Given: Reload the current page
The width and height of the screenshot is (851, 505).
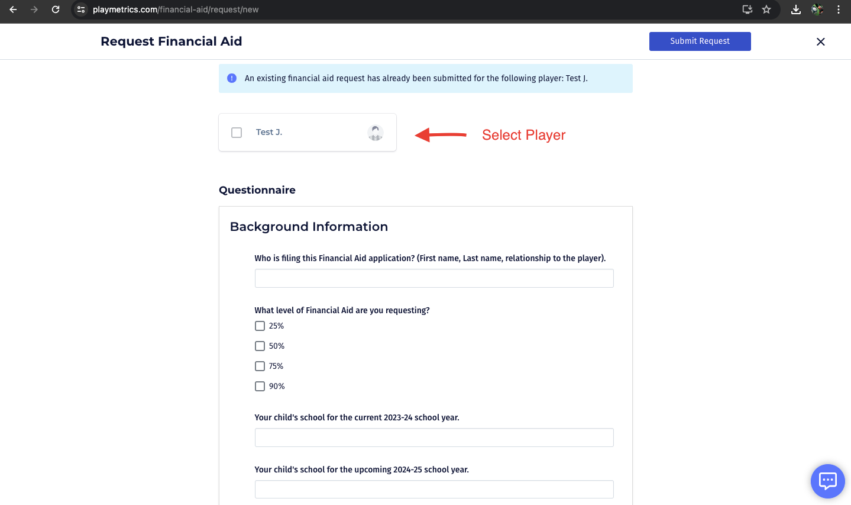Looking at the screenshot, I should [x=56, y=9].
